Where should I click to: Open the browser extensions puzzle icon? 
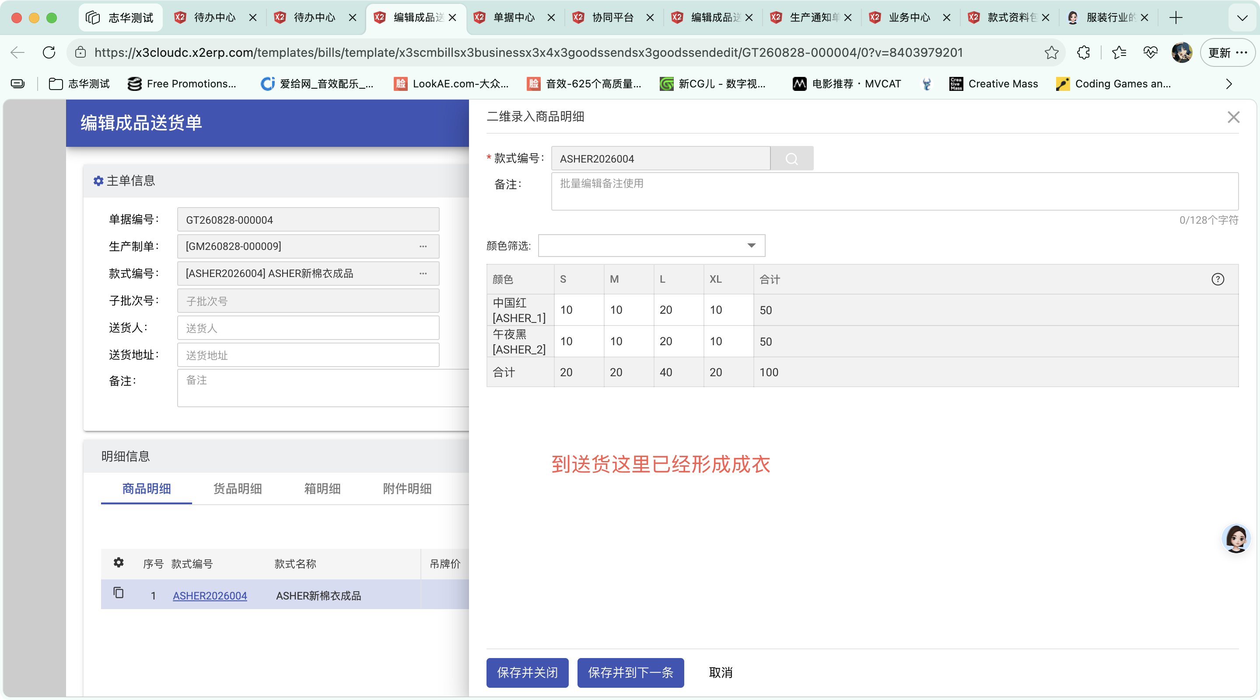[1083, 52]
